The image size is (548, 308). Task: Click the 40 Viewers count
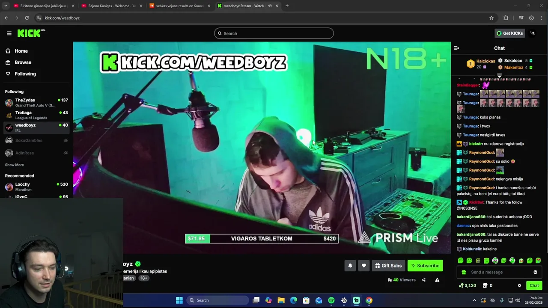tap(402, 280)
